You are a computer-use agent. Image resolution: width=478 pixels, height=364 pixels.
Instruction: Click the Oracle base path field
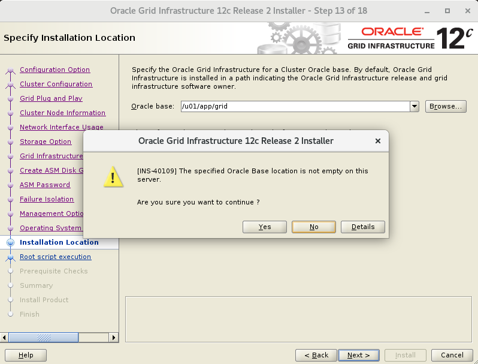pyautogui.click(x=295, y=106)
